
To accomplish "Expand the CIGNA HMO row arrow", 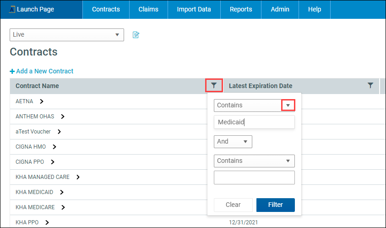I will 54,147.
